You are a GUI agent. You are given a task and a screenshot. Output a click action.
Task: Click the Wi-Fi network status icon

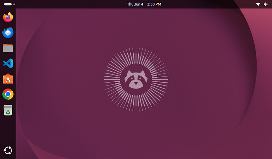pos(258,4)
